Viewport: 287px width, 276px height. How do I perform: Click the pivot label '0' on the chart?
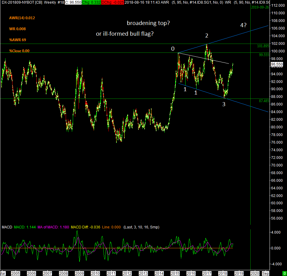(173, 49)
